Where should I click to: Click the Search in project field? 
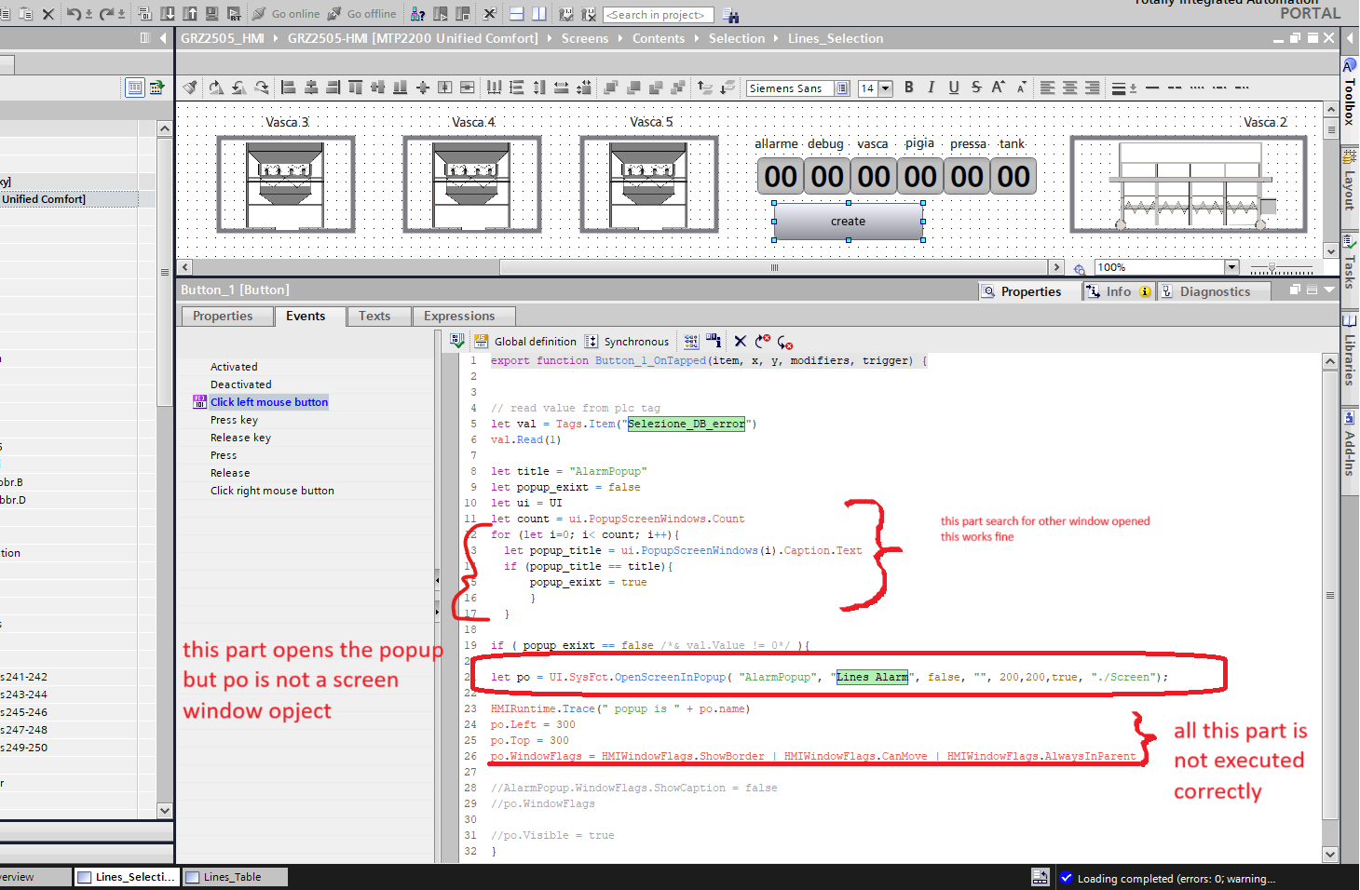coord(659,15)
